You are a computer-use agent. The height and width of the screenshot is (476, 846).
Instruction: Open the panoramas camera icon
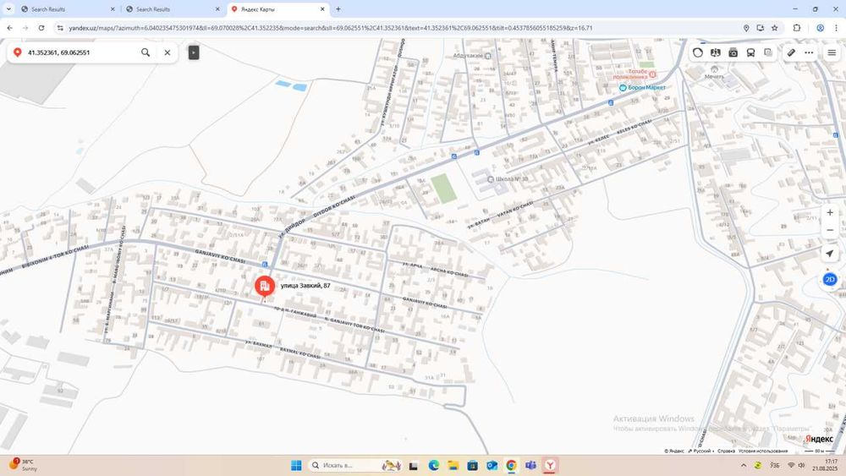click(733, 52)
